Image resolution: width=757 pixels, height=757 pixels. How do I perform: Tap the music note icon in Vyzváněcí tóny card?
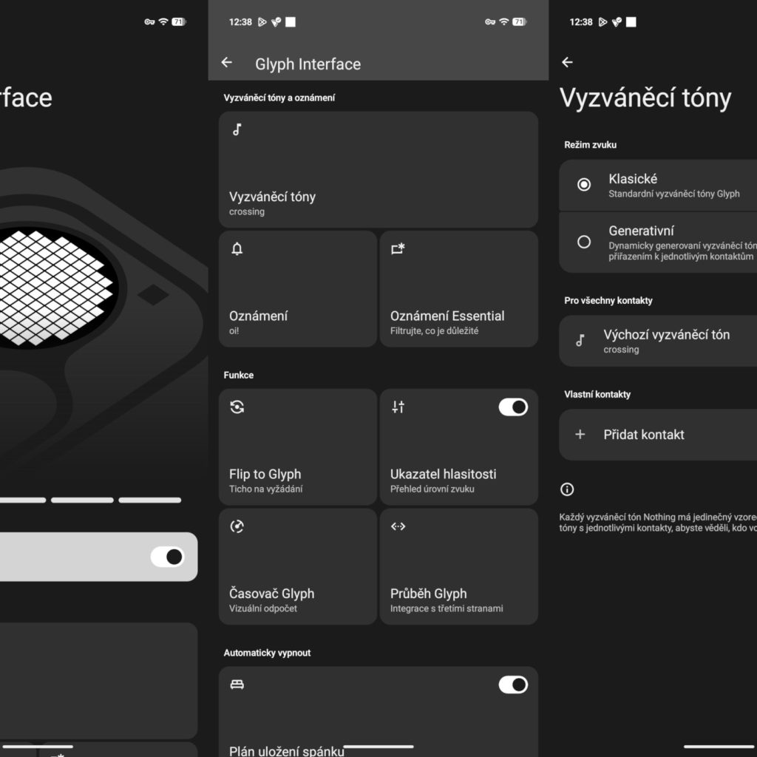tap(237, 130)
